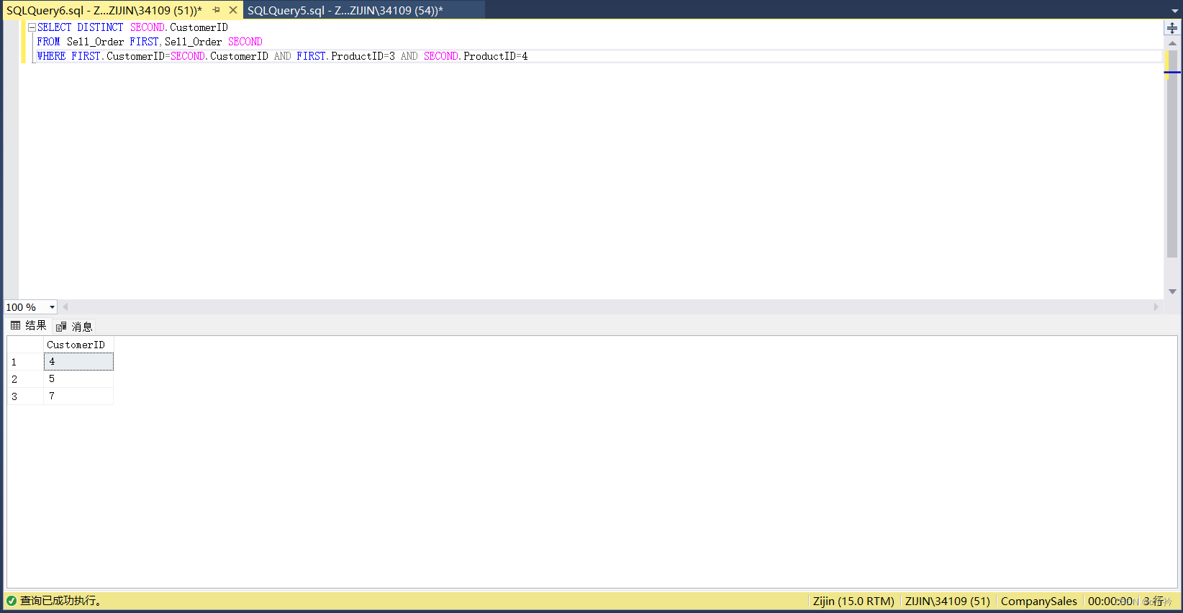
Task: Click the query success checkmark icon
Action: 12,601
